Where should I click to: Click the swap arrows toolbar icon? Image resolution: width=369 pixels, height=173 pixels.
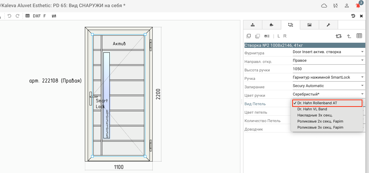tap(54, 16)
